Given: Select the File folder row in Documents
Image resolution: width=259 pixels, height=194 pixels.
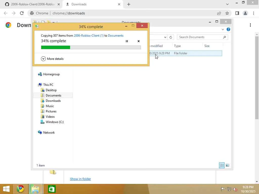Looking at the screenshot, I should click(185, 53).
